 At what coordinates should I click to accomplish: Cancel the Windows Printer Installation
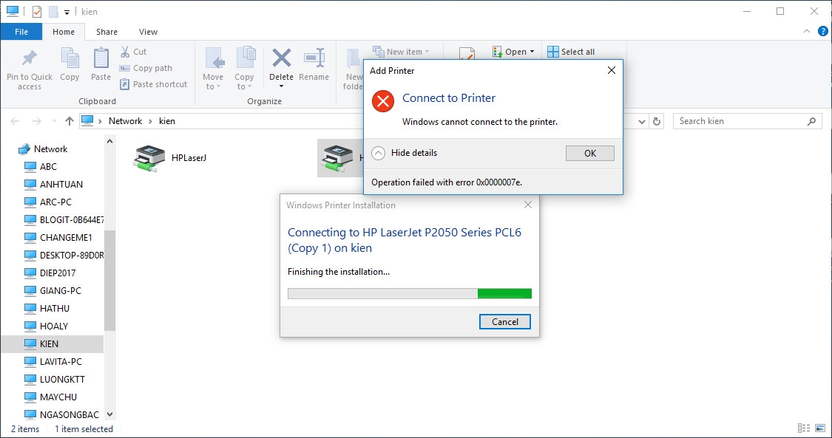click(x=504, y=321)
